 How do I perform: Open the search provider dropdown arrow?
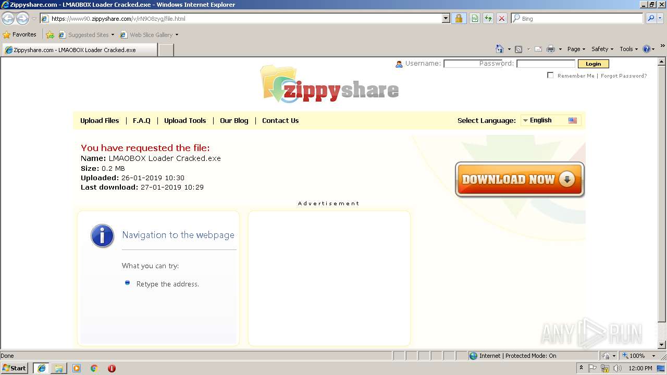coord(661,19)
